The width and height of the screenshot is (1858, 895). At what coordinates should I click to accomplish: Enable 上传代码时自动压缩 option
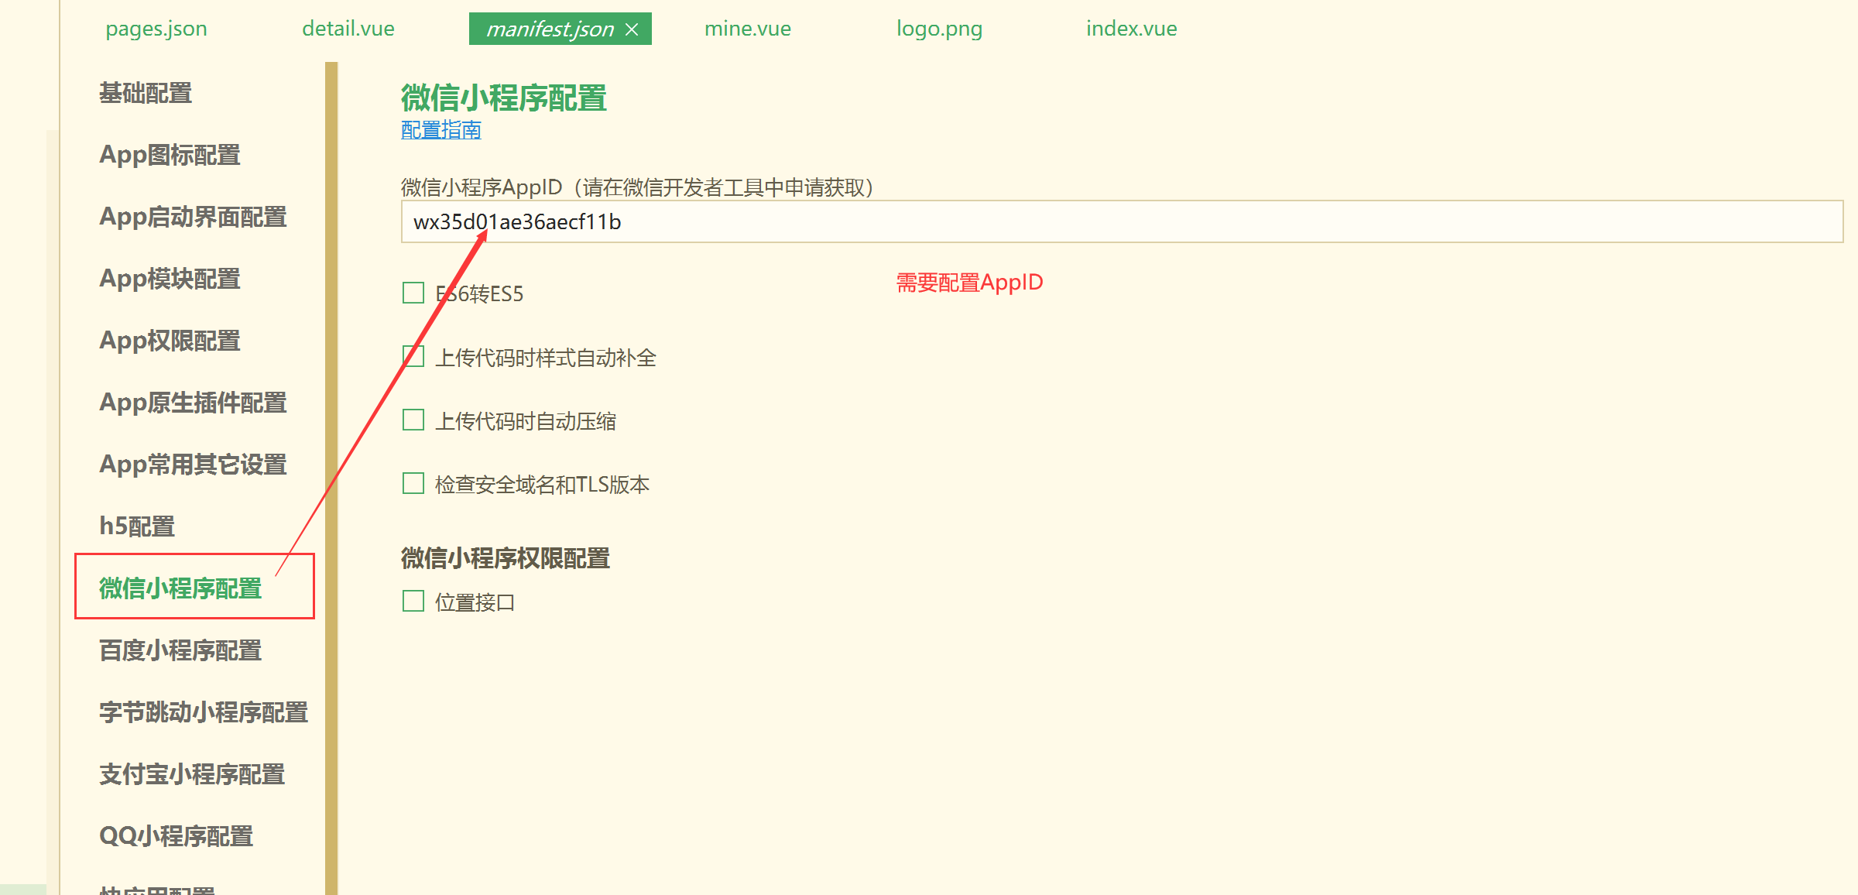413,420
